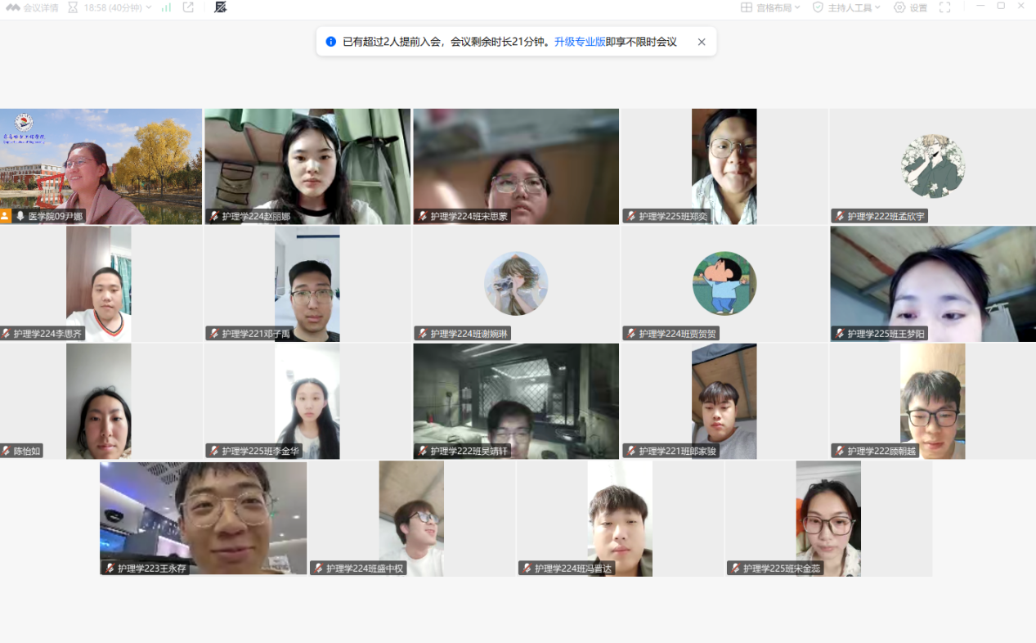Toggle muted mic of 护理学225班宋金蕊
1036x643 pixels.
(735, 569)
